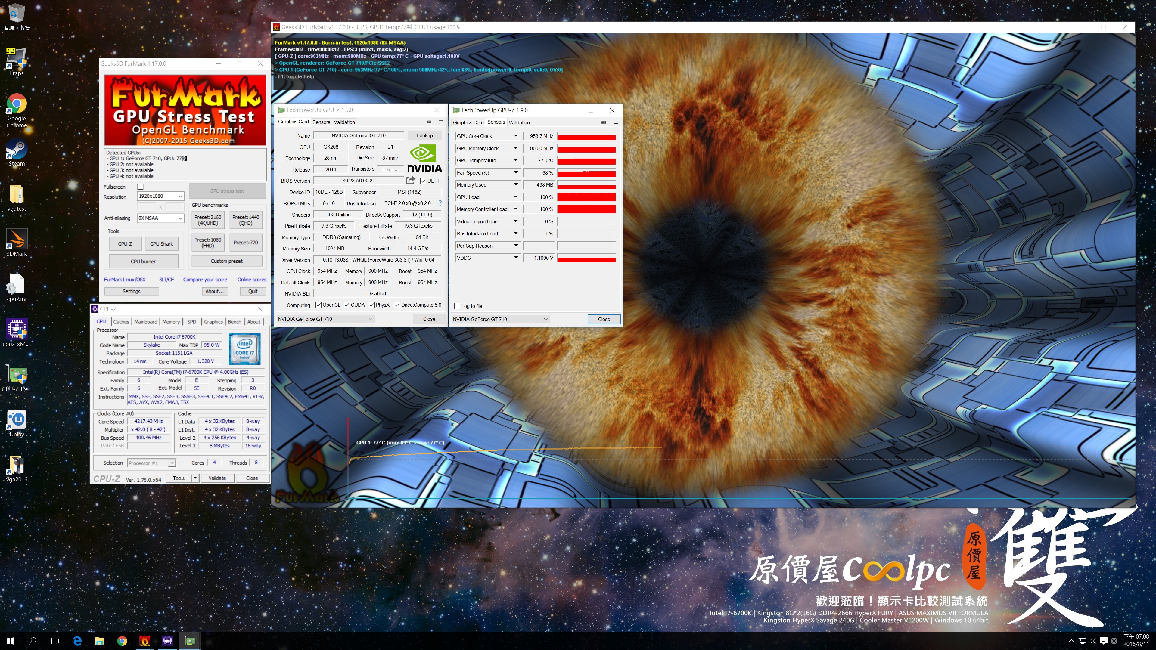This screenshot has height=650, width=1156.
Task: Launch Google Chrome from the desktop
Action: pyautogui.click(x=17, y=110)
